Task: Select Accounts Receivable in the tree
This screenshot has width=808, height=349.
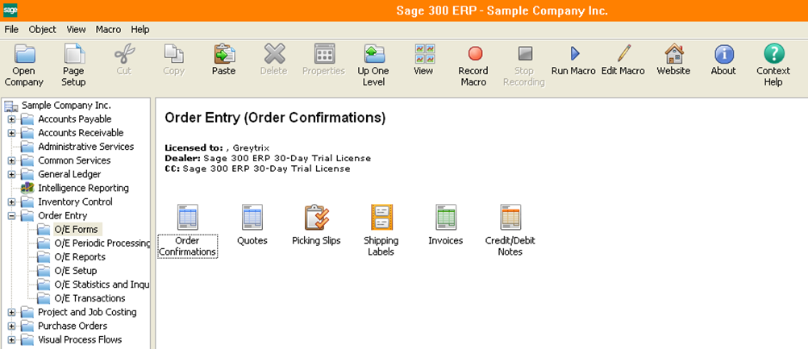Action: tap(81, 133)
